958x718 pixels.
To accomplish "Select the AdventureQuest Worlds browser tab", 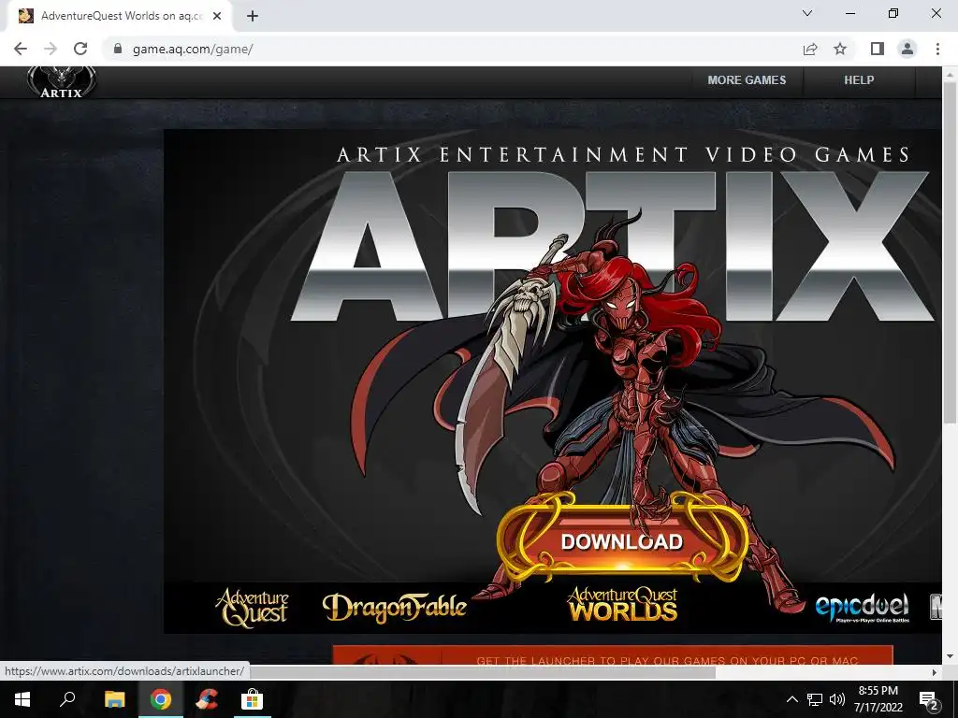I will pos(119,16).
